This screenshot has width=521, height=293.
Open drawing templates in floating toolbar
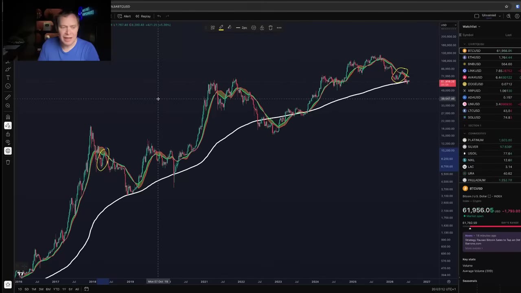212,28
